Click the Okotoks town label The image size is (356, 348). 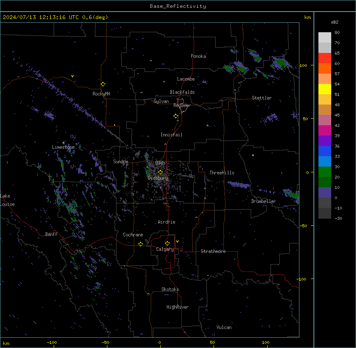(x=170, y=289)
